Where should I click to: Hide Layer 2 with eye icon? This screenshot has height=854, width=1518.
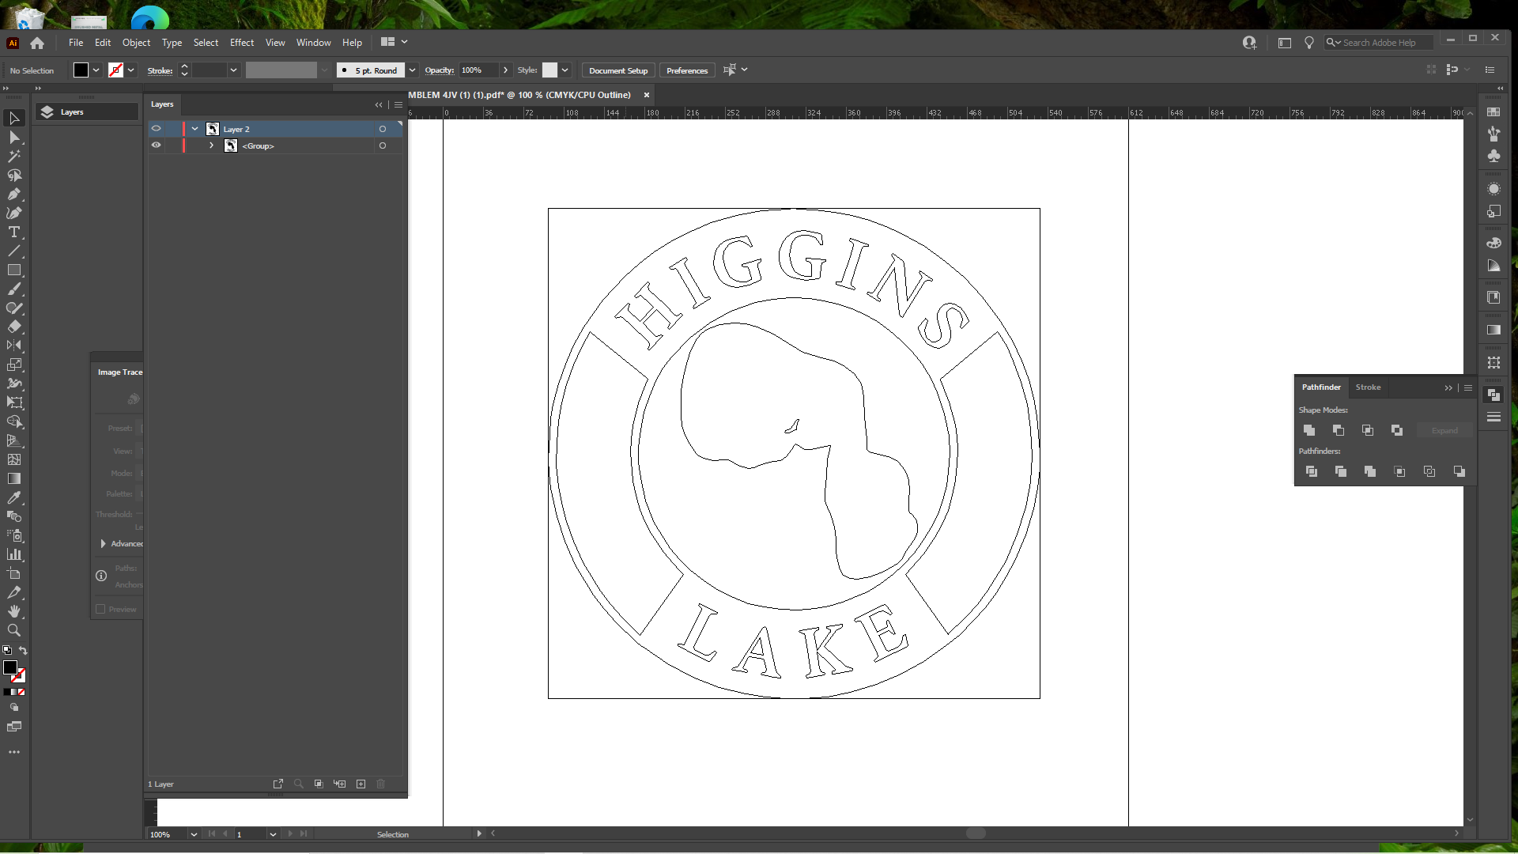(x=157, y=129)
